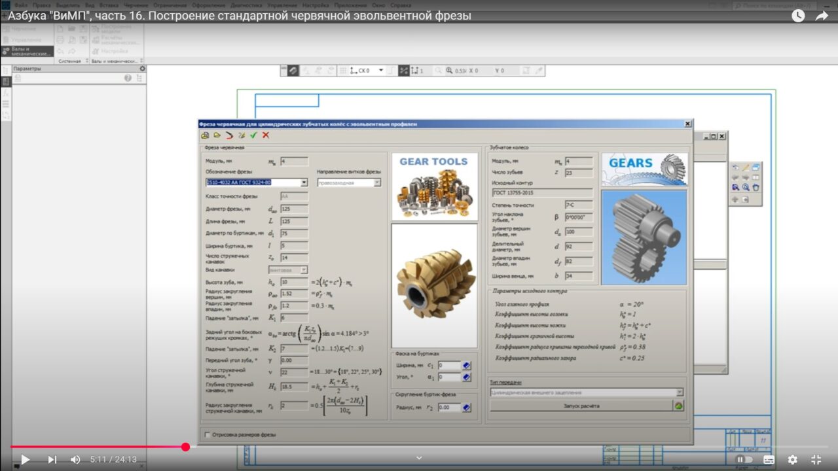Click the GEARS banner image

tap(644, 169)
